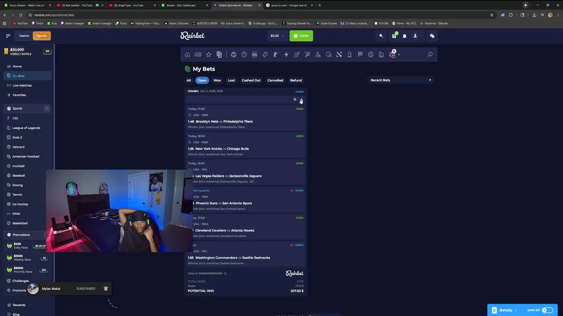The height and width of the screenshot is (316, 563).
Task: Open League of Legends in sidebar
Action: click(x=27, y=128)
